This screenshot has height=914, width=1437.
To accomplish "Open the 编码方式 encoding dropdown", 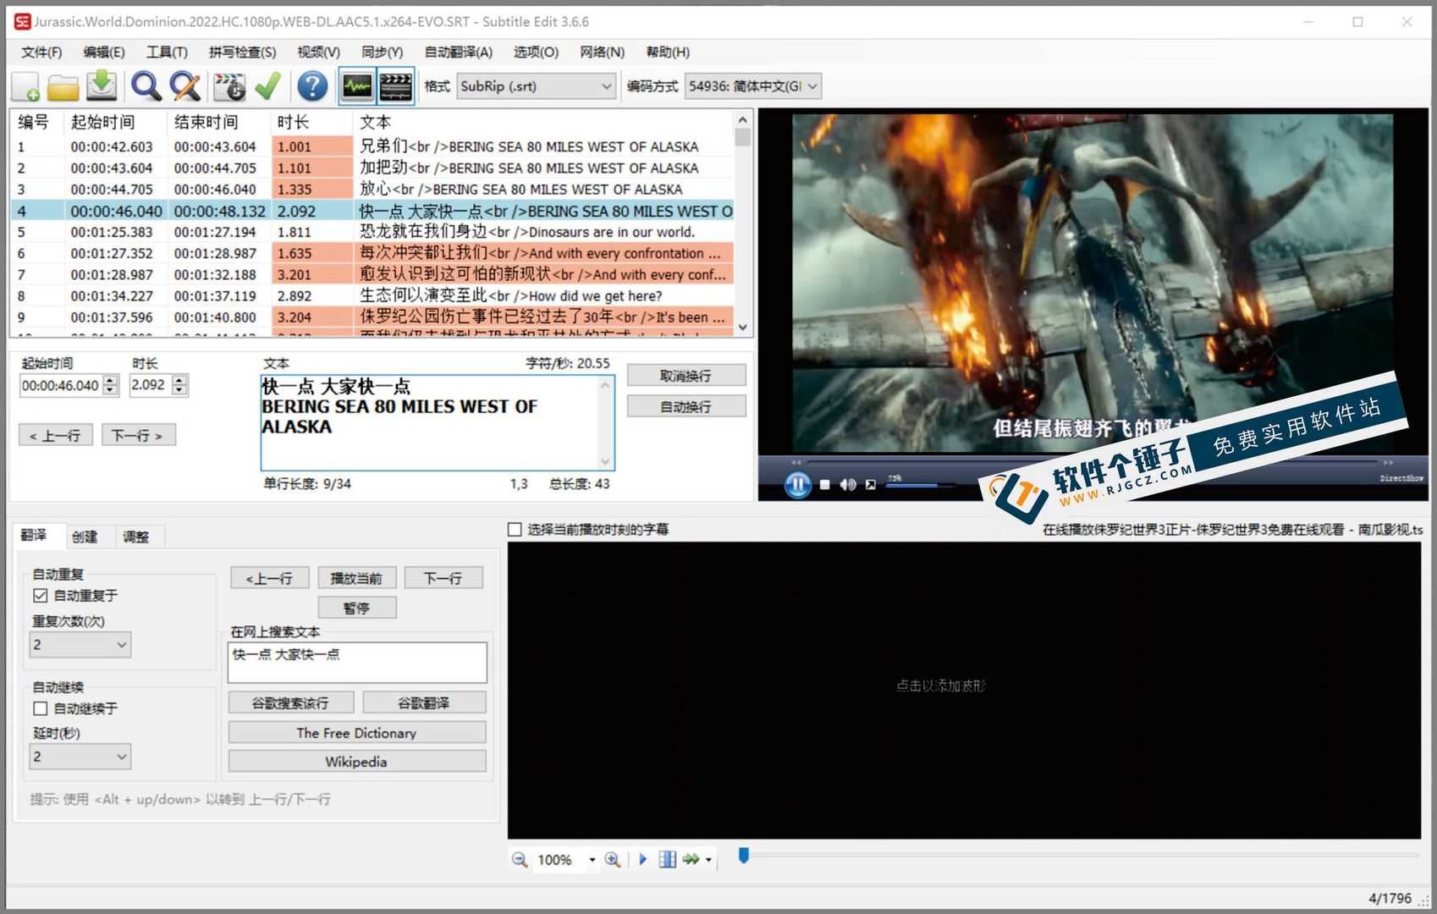I will pos(752,86).
